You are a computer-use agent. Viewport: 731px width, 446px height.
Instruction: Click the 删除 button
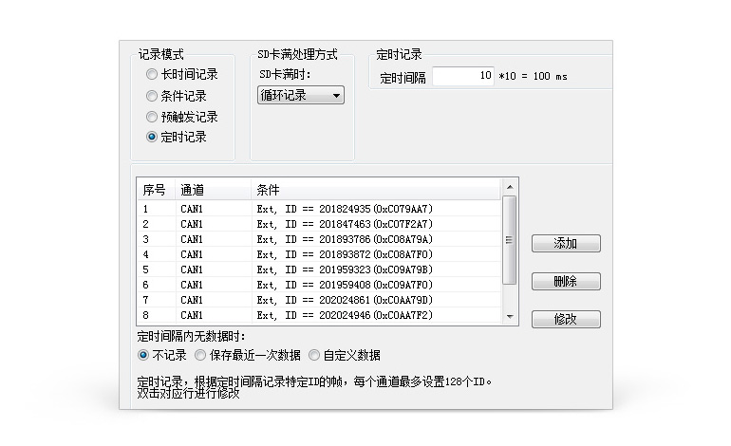pyautogui.click(x=566, y=282)
